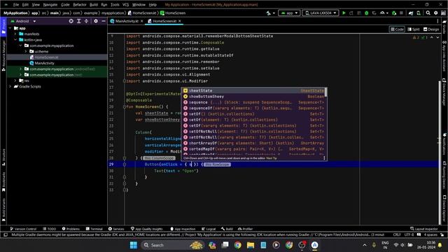Select shortArrayOf completion suggestion
448x252 pixels.
click(x=254, y=143)
